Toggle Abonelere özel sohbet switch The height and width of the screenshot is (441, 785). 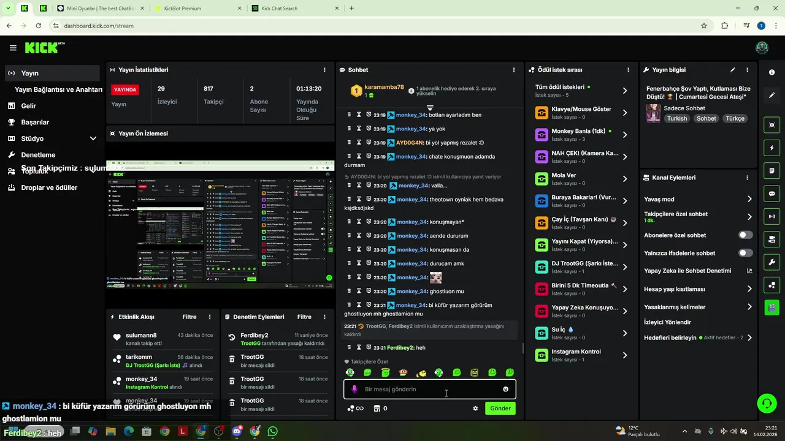point(745,235)
